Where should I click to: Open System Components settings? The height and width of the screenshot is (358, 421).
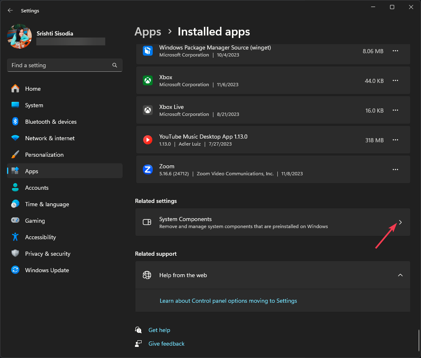pos(273,222)
